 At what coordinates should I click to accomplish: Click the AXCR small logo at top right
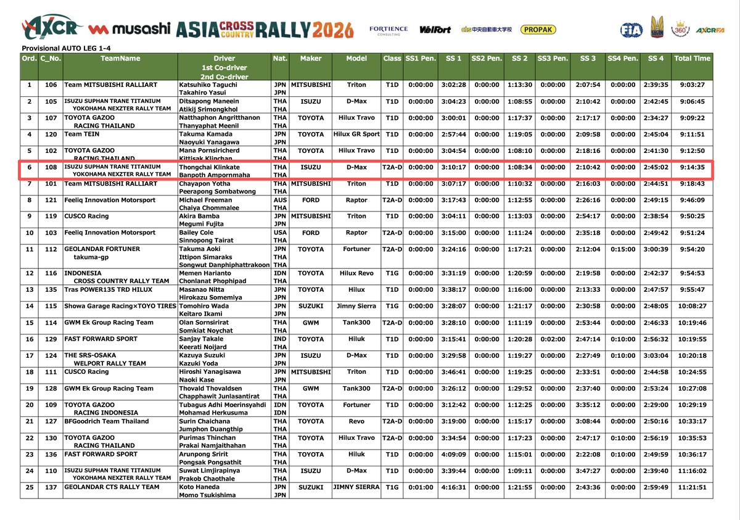pyautogui.click(x=710, y=30)
